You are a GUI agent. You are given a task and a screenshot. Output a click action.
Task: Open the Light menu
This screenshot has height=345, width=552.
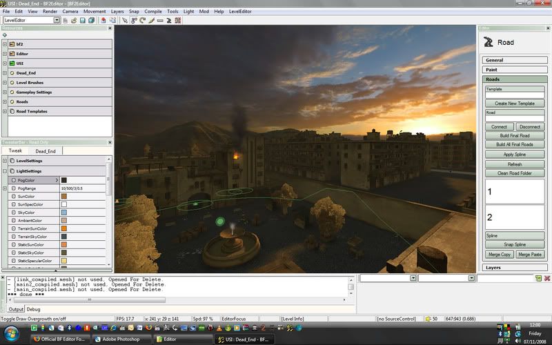click(x=188, y=11)
